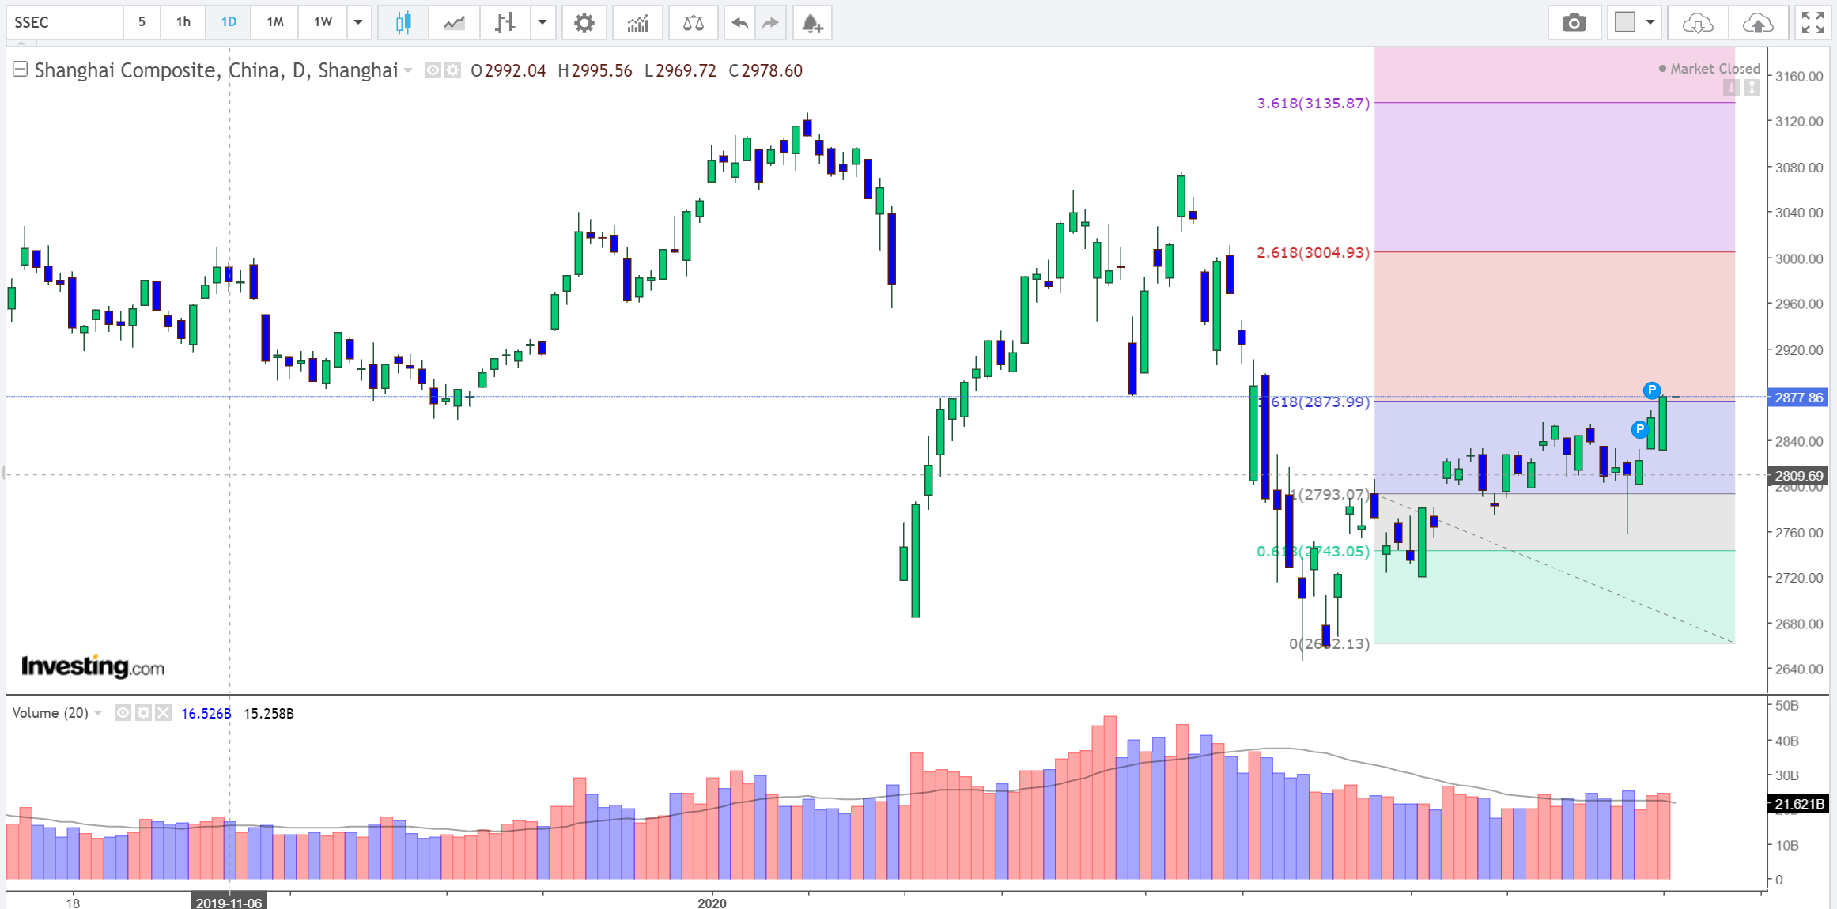Click the compare symbols scales icon

tap(693, 22)
